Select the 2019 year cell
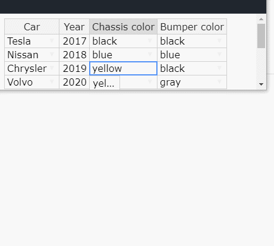 74,68
